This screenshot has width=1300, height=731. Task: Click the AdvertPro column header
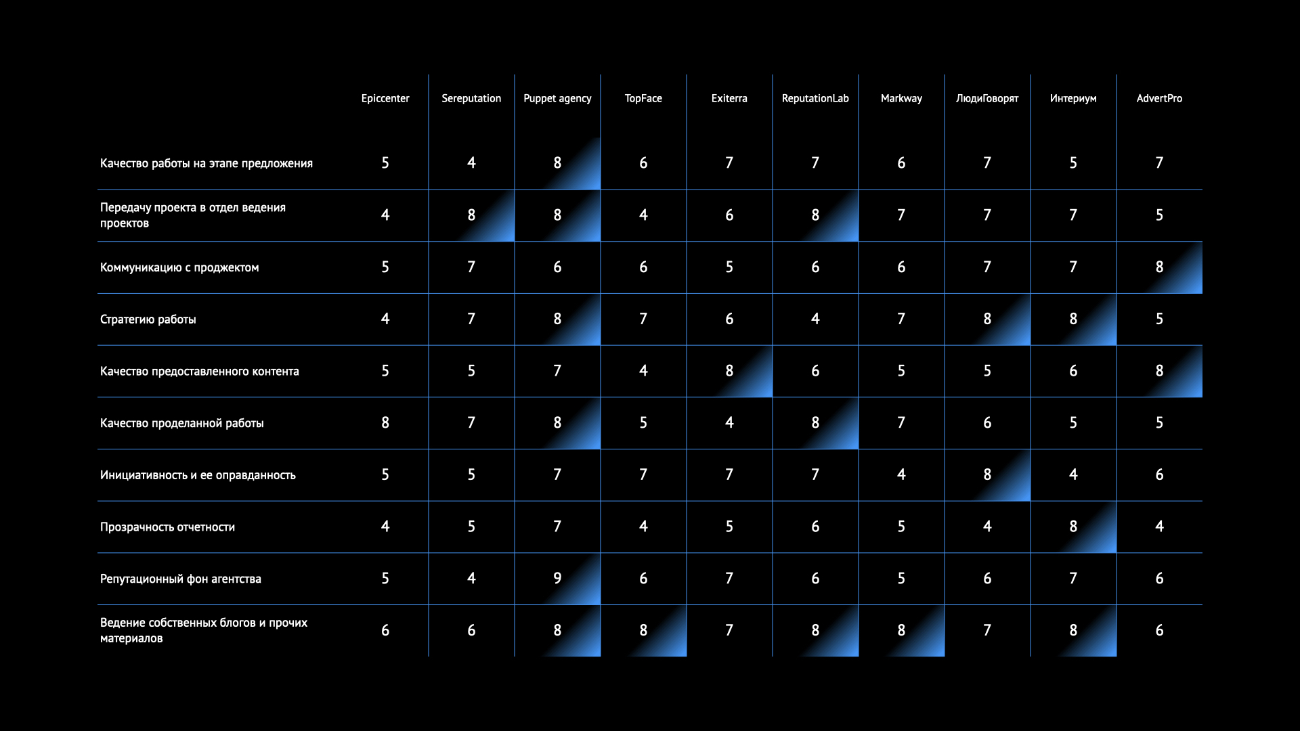(x=1161, y=98)
